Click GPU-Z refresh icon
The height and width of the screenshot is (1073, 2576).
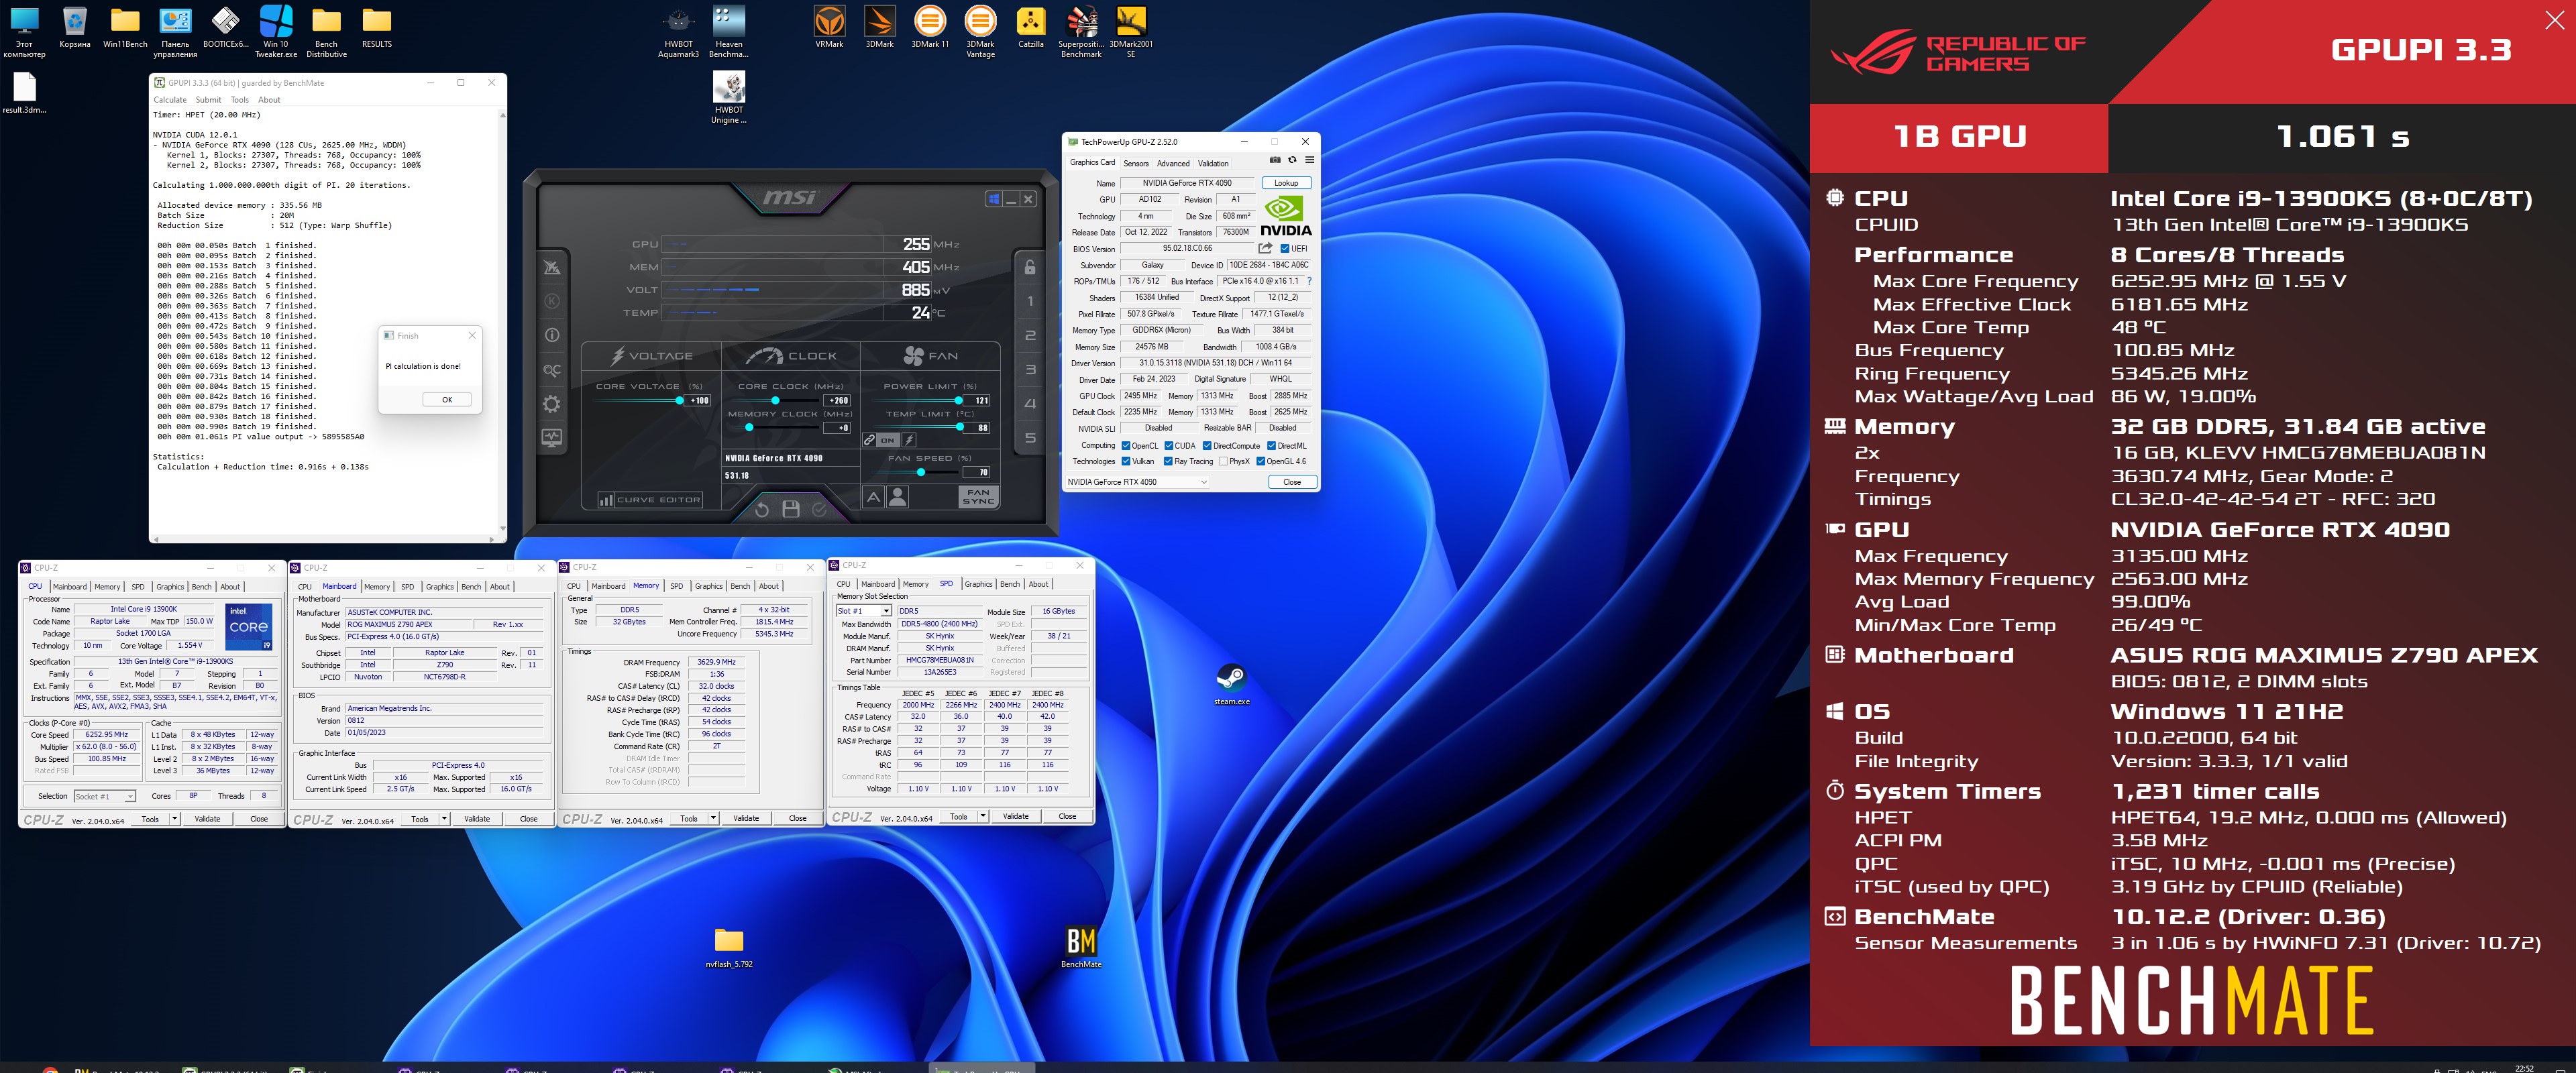point(1292,160)
